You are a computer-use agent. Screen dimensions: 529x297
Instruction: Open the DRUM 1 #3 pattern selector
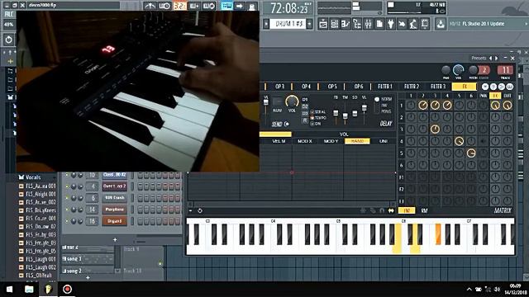[x=288, y=24]
